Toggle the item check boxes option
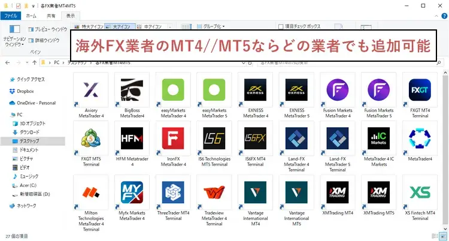Image resolution: width=449 pixels, height=241 pixels. tap(299, 26)
